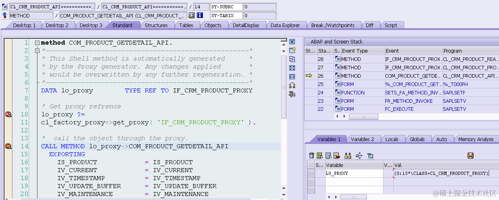The width and height of the screenshot is (499, 200).
Task: Click the orange save floppy disk icon
Action: click(470, 155)
